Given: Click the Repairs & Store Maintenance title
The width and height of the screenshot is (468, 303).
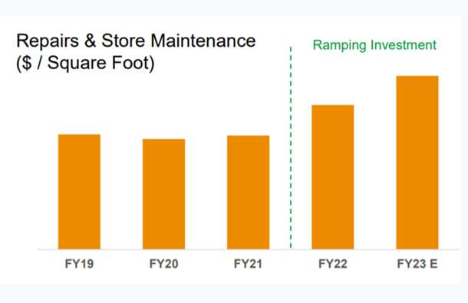Looking at the screenshot, I should click(136, 41).
